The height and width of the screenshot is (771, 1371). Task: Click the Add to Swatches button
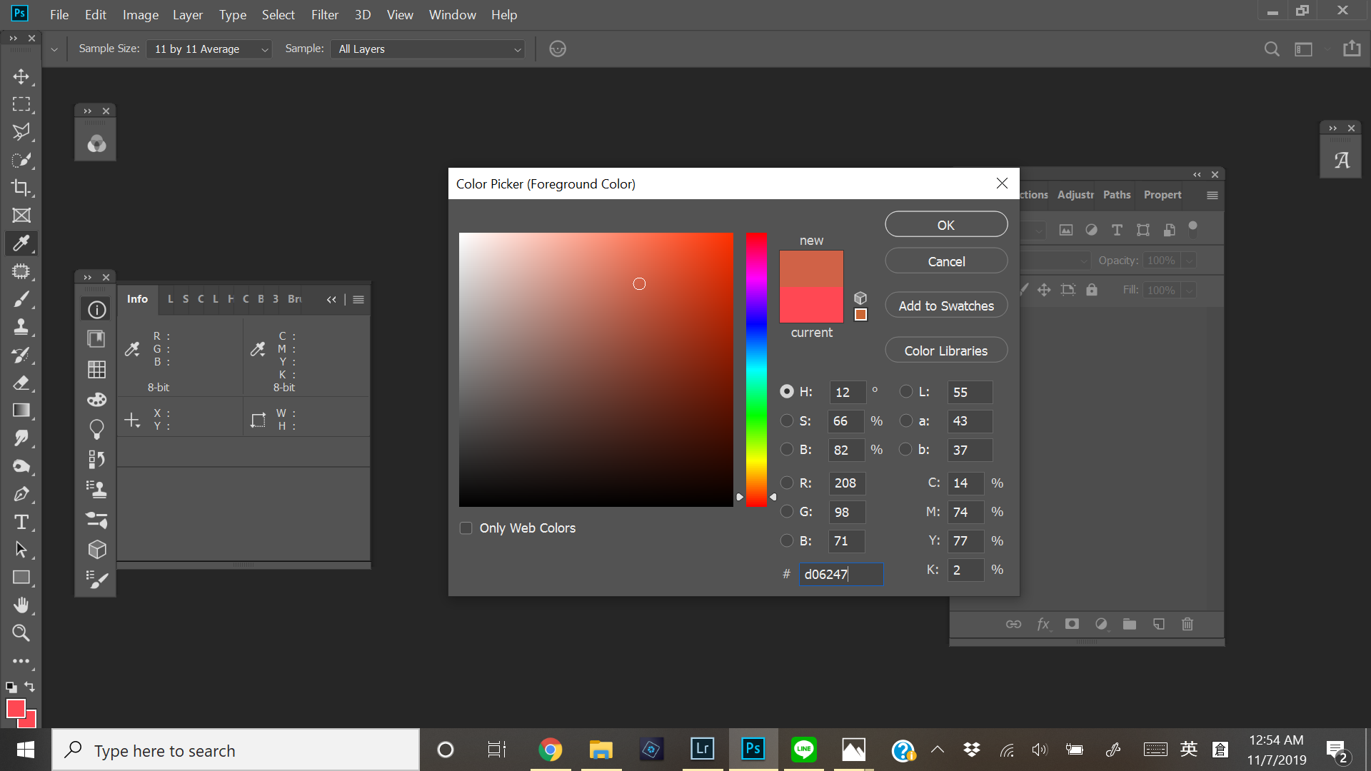(945, 305)
